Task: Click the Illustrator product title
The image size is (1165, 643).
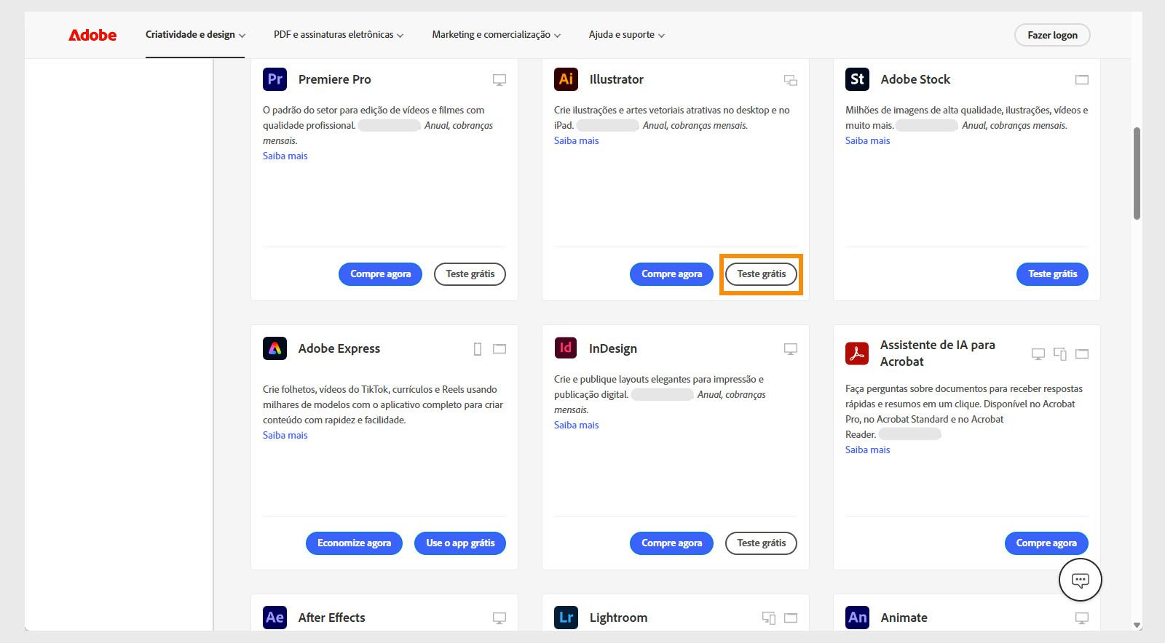Action: (x=617, y=80)
